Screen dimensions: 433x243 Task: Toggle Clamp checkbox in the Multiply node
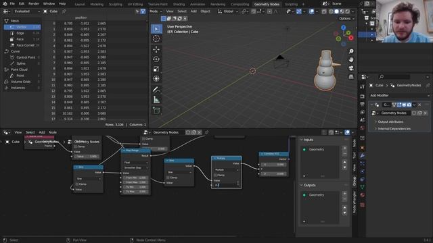[x=215, y=175]
